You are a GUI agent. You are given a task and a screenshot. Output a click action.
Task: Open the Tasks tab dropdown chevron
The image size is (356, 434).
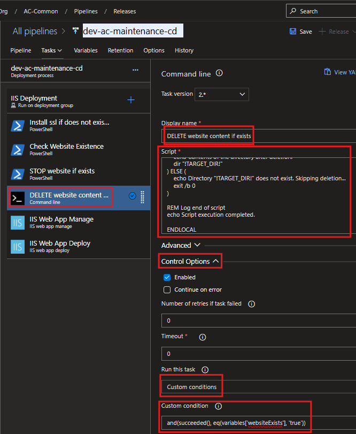pos(60,50)
